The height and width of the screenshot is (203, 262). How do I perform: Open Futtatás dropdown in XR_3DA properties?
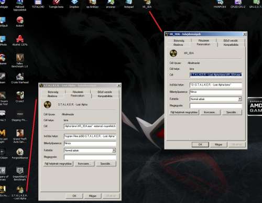click(x=240, y=99)
